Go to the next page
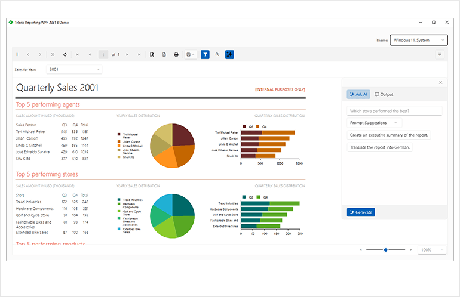The width and height of the screenshot is (460, 297). coord(127,54)
